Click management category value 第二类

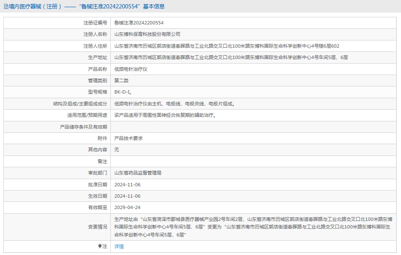click(121, 81)
